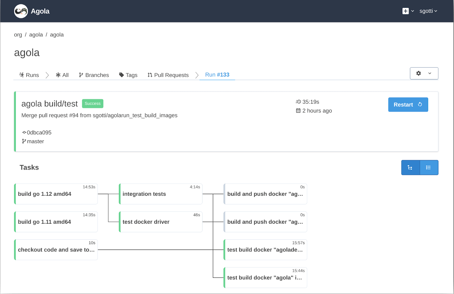Click the merge pull request #94 message

(x=100, y=115)
